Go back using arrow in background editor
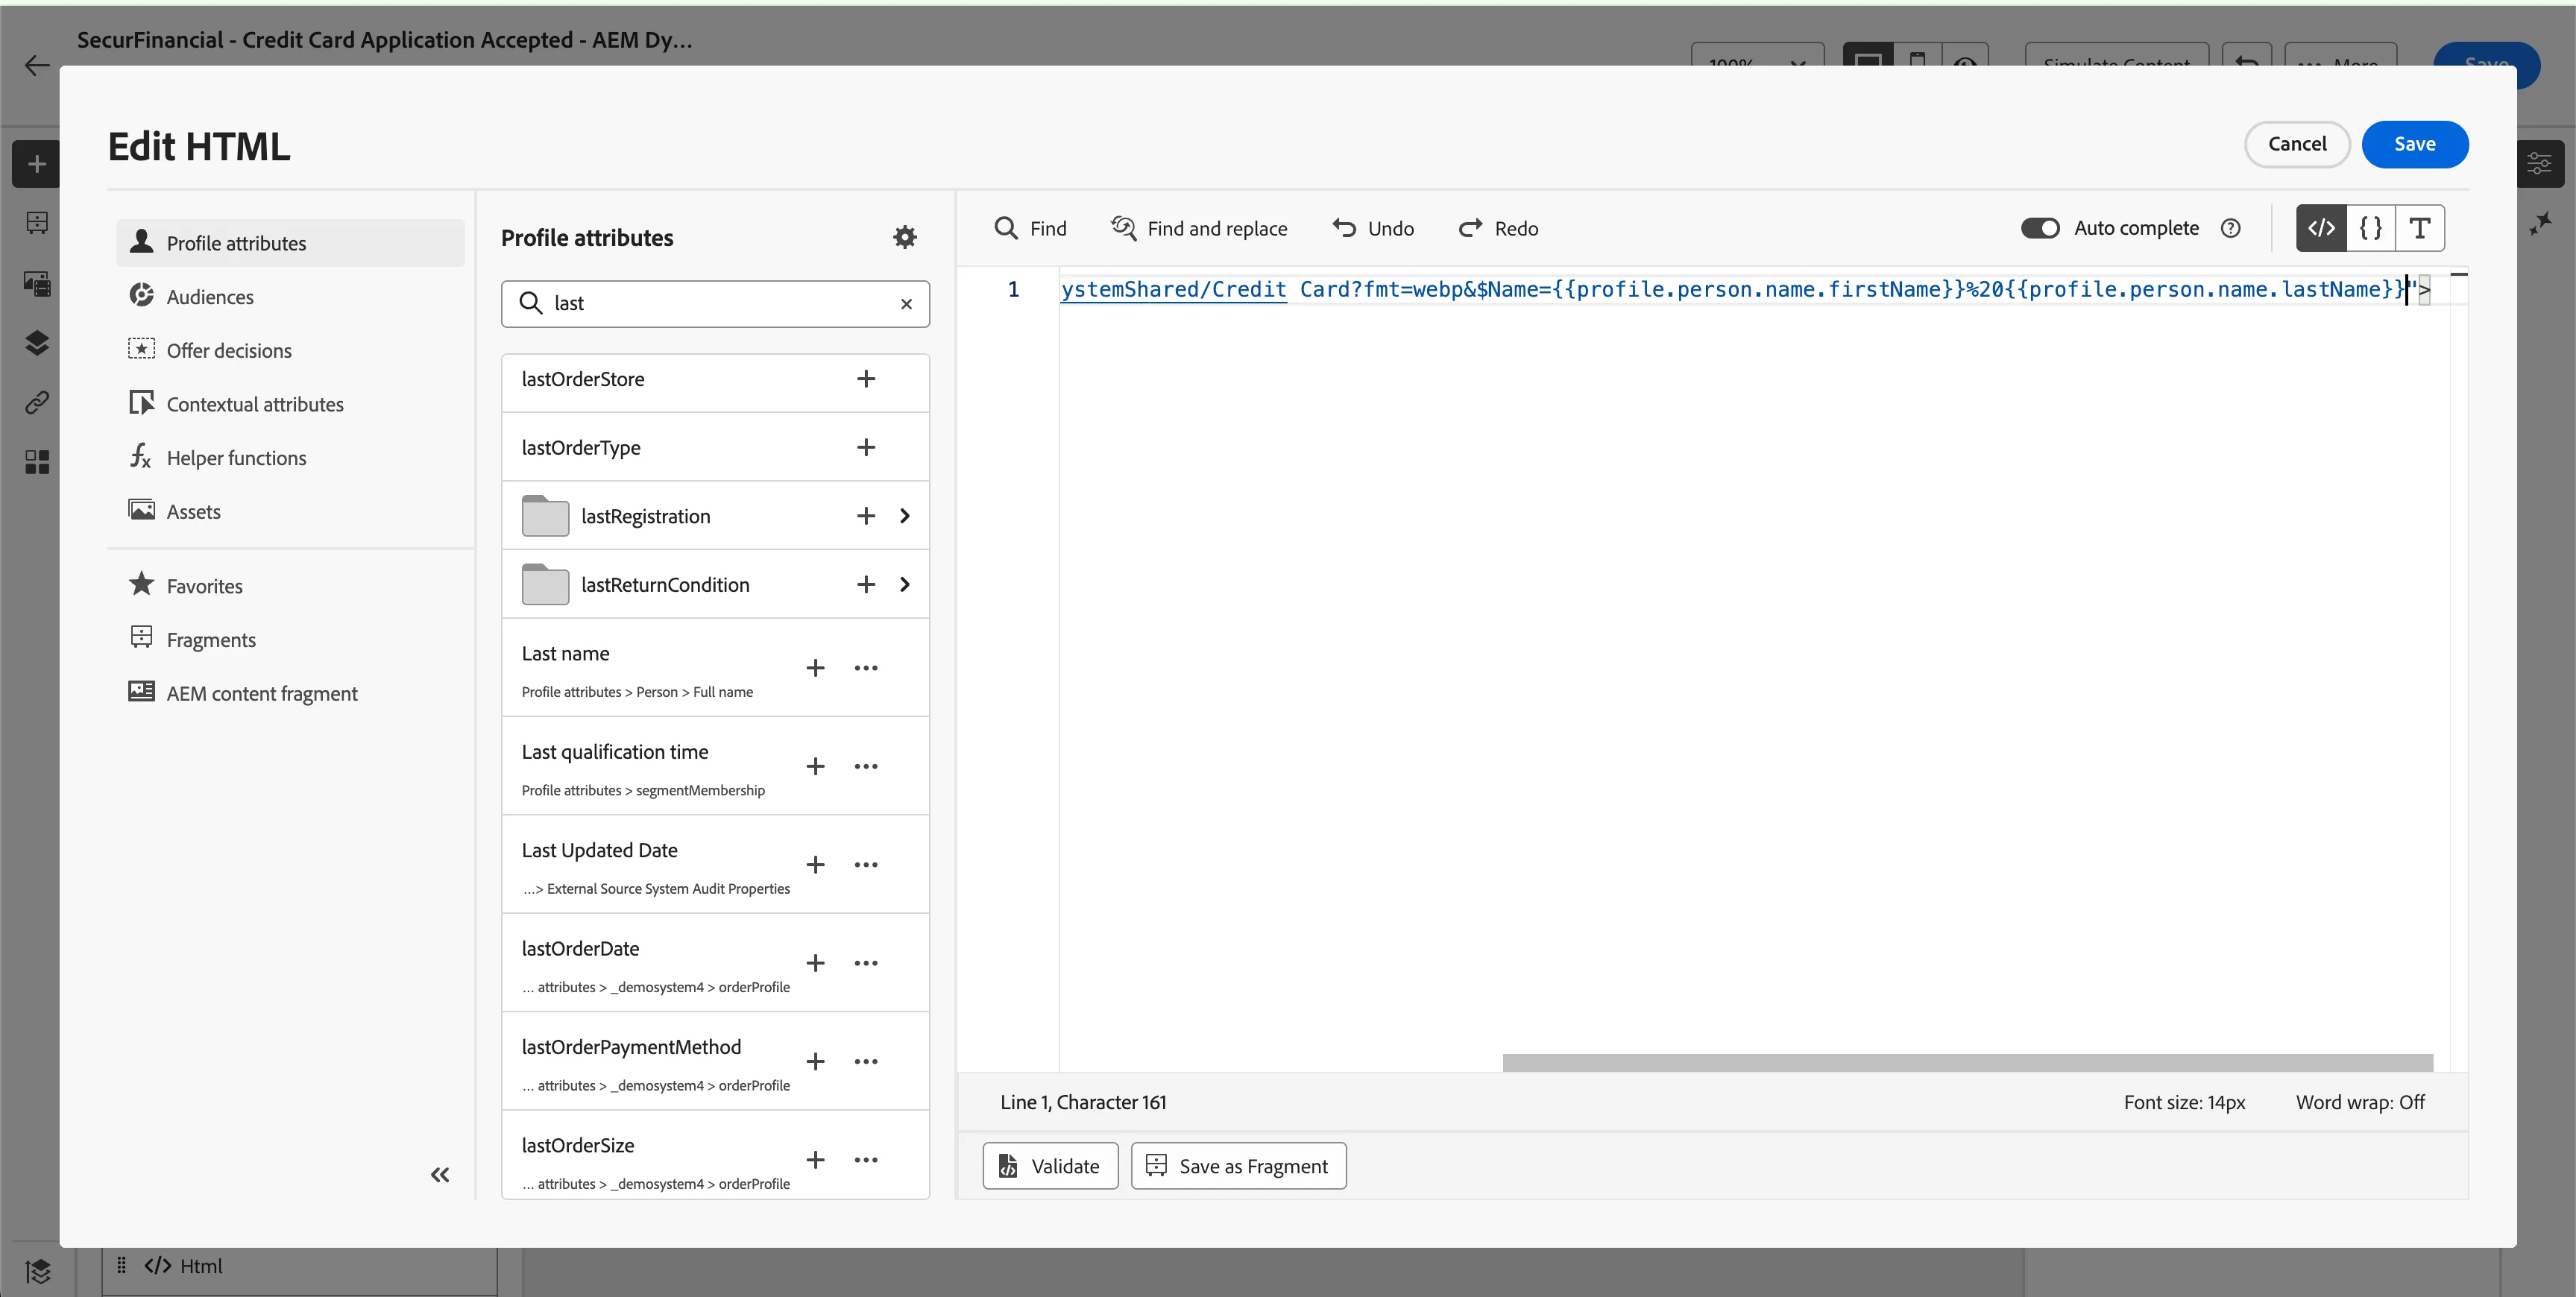Image resolution: width=2576 pixels, height=1297 pixels. (37, 66)
